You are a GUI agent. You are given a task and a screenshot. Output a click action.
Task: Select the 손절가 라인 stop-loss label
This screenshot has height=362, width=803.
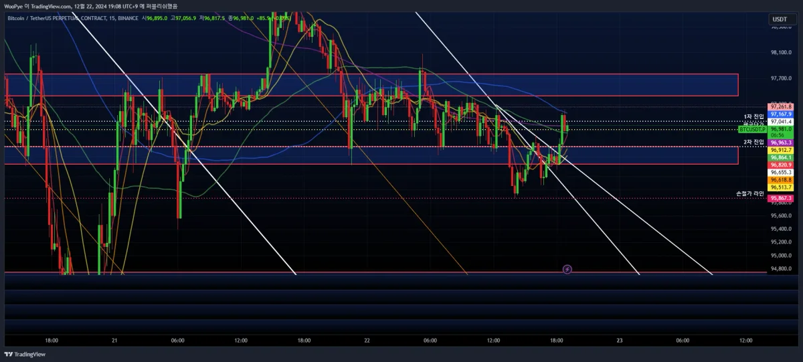click(x=749, y=193)
